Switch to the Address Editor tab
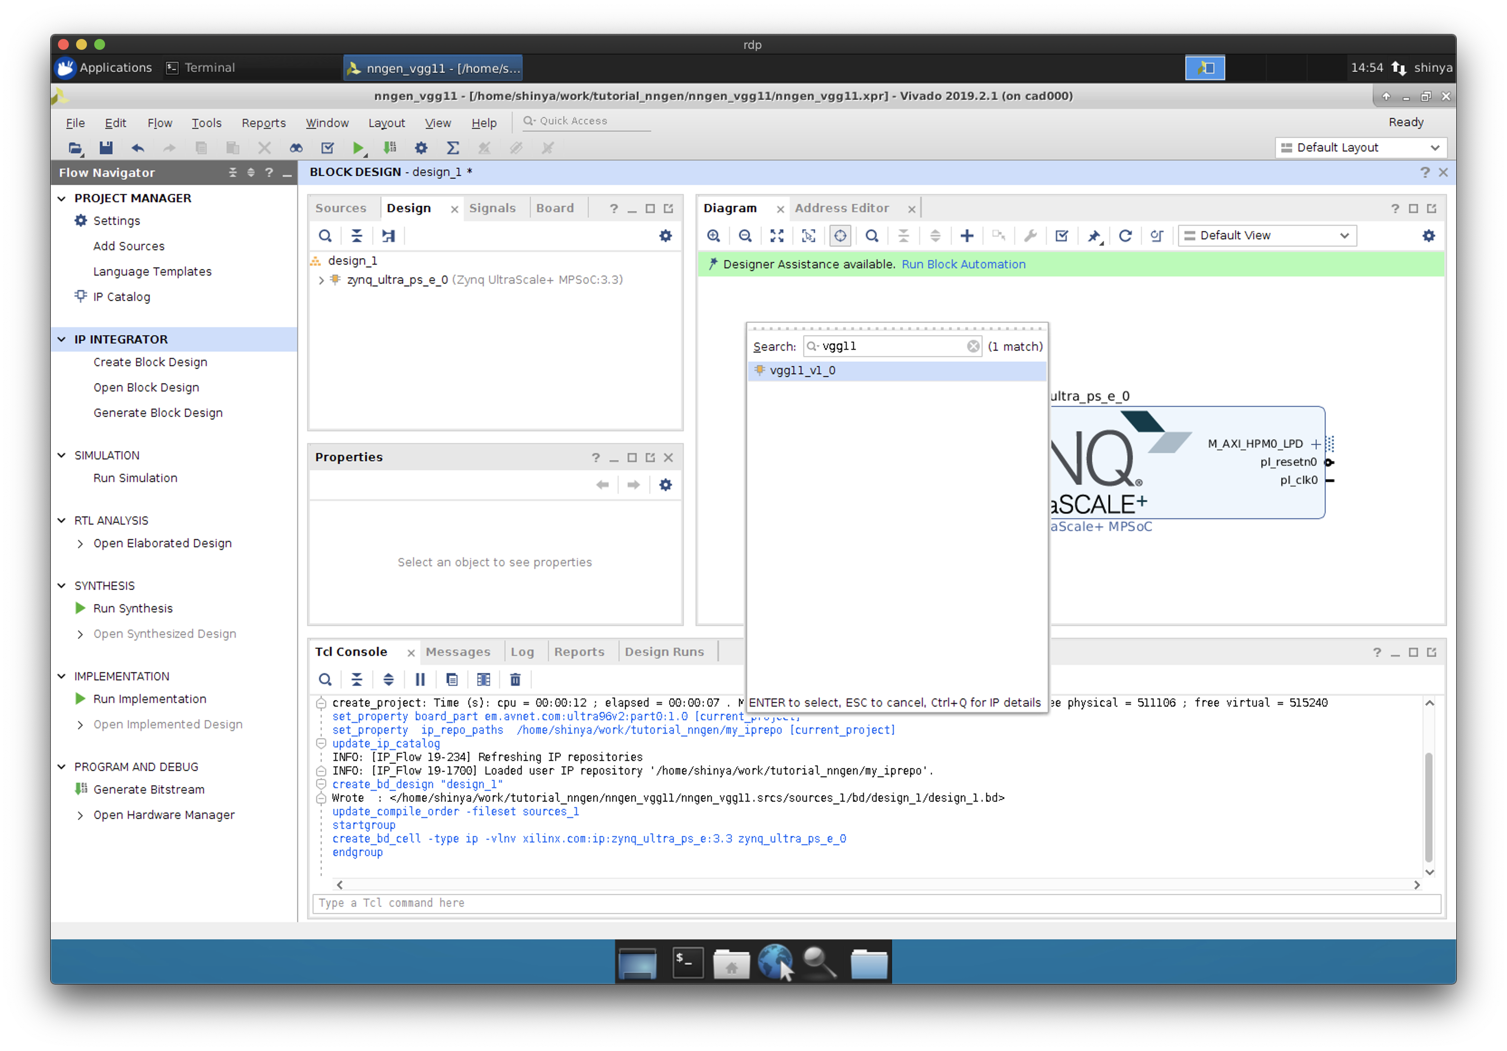The width and height of the screenshot is (1507, 1051). (841, 208)
